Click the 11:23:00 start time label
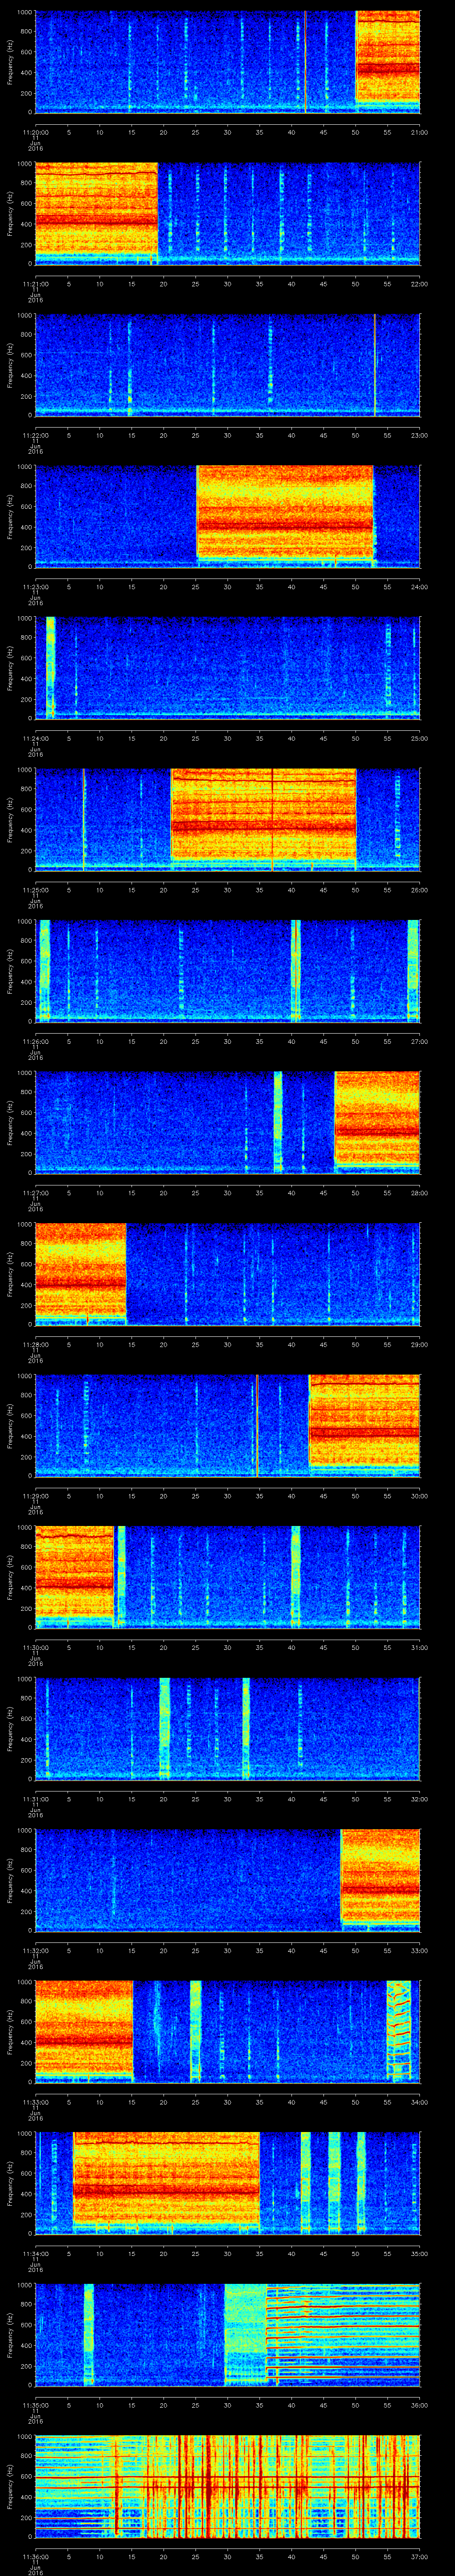This screenshot has height=2576, width=455. (x=35, y=587)
